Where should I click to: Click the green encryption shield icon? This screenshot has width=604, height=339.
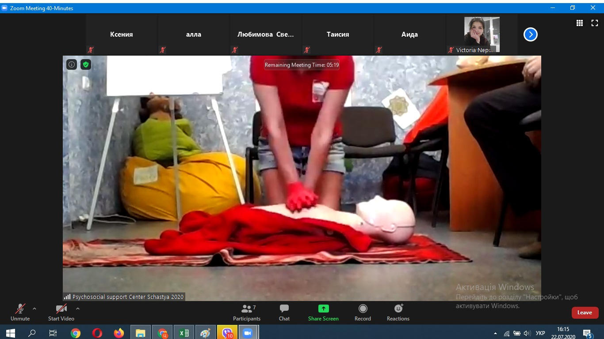[86, 64]
